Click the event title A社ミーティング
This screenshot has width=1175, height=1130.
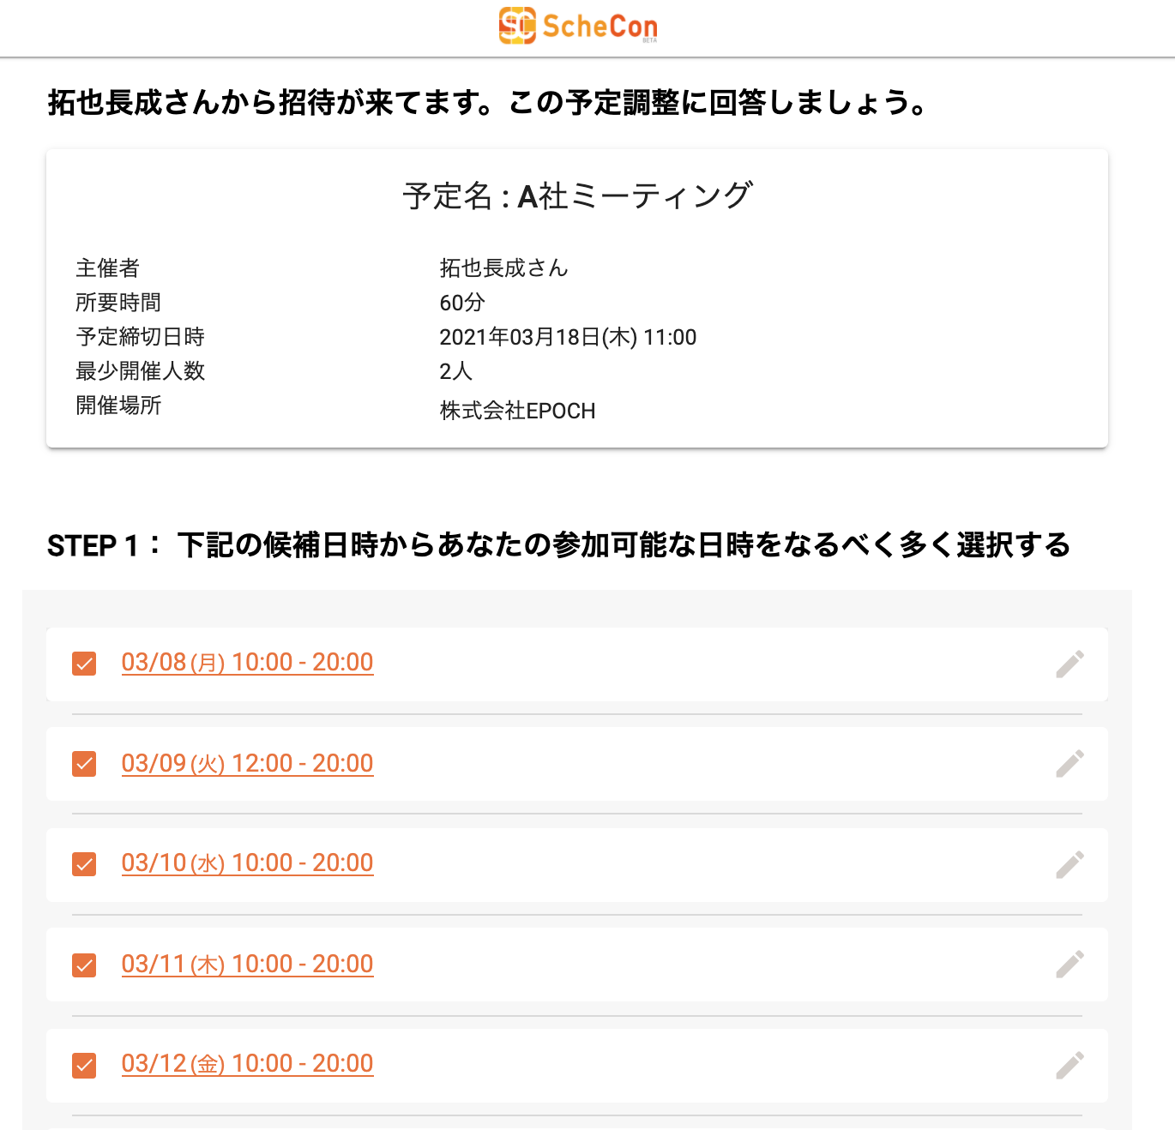(636, 195)
